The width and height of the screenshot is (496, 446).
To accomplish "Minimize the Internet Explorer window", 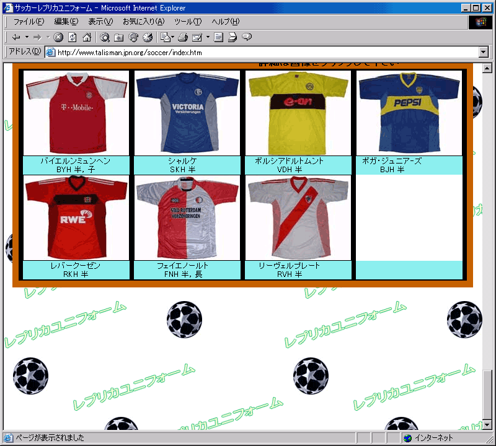I will point(466,8).
